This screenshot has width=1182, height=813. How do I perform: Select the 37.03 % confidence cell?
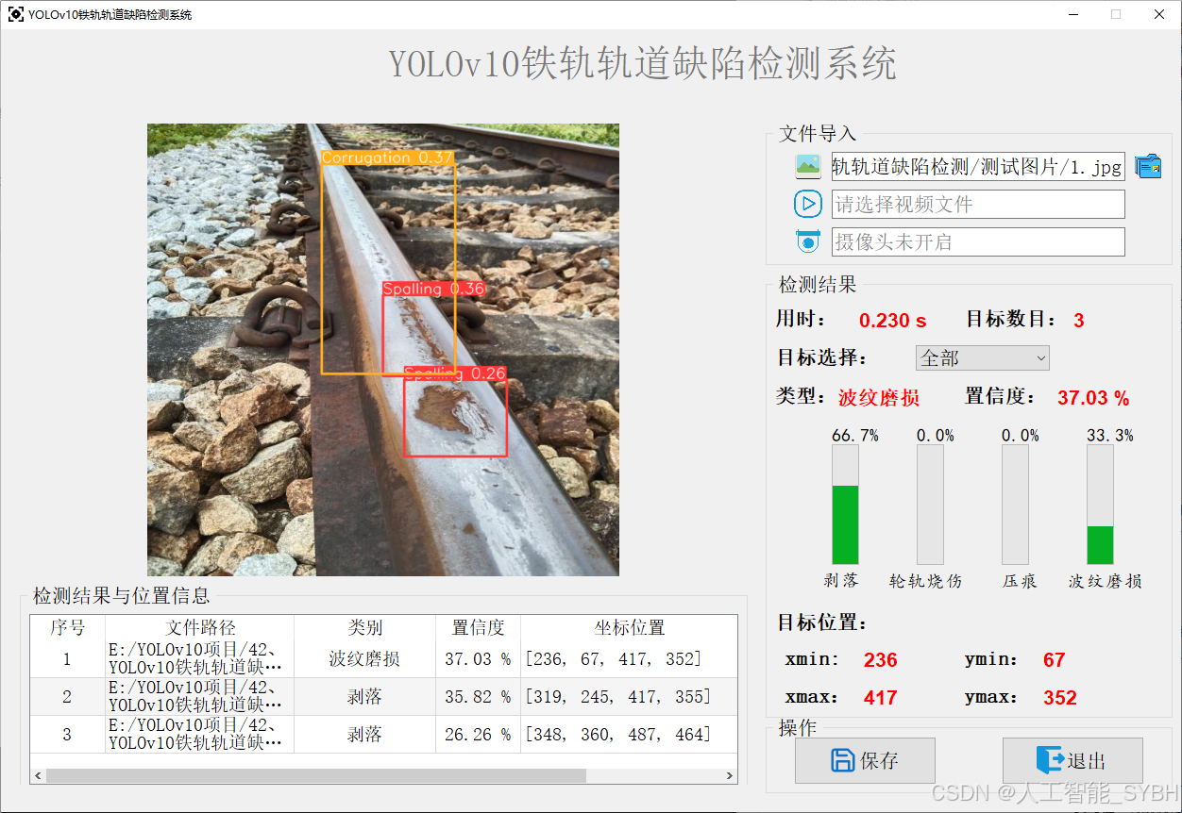pos(478,658)
